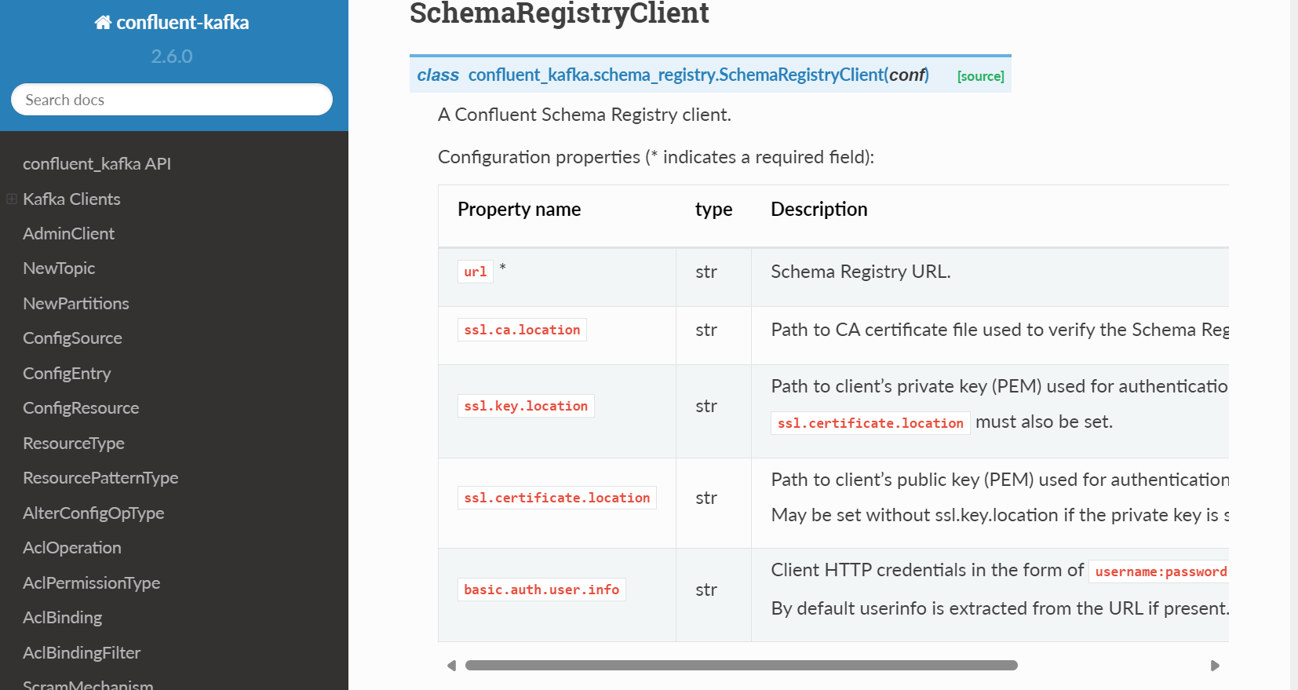
Task: Open ResourcePatternType in the sidebar
Action: (100, 478)
